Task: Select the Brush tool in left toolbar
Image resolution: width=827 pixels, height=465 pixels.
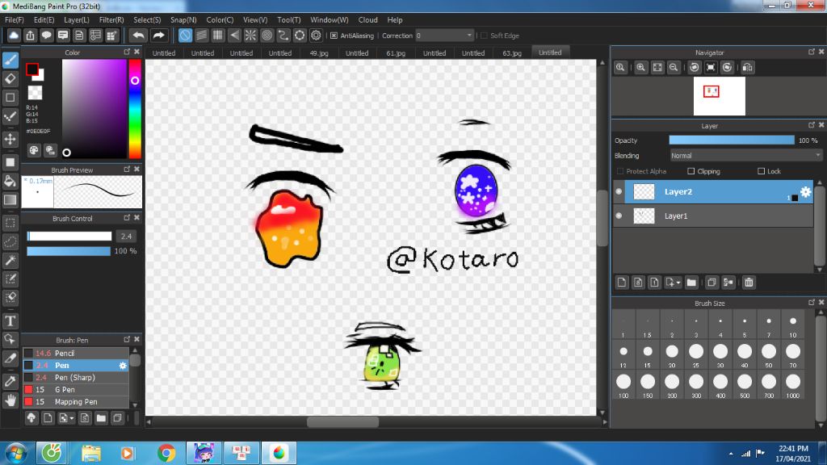Action: pyautogui.click(x=10, y=60)
